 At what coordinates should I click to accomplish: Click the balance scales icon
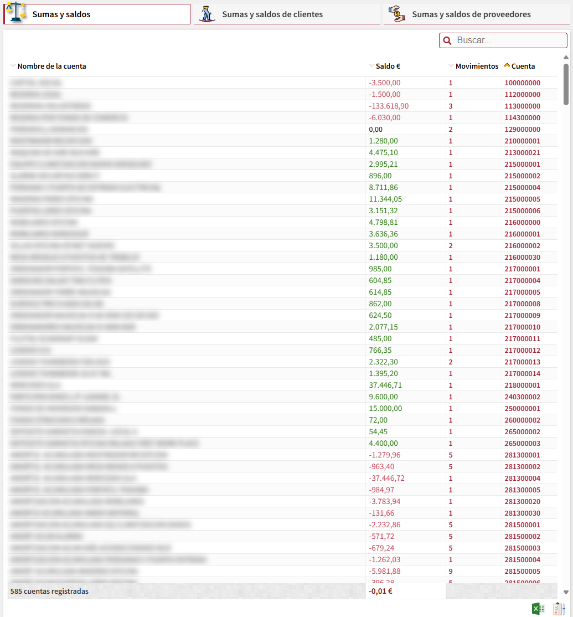(17, 13)
